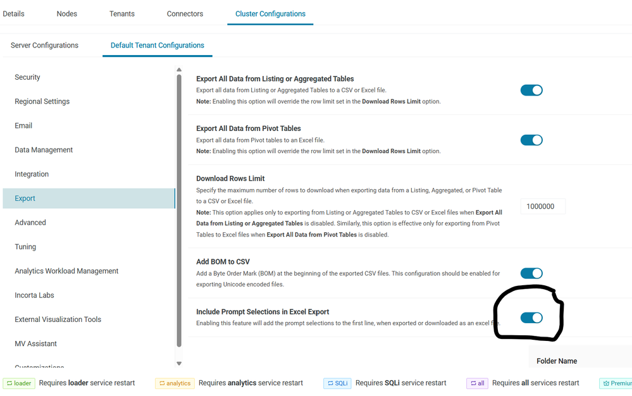The image size is (632, 396).
Task: Open the Tenants tab
Action: click(120, 14)
